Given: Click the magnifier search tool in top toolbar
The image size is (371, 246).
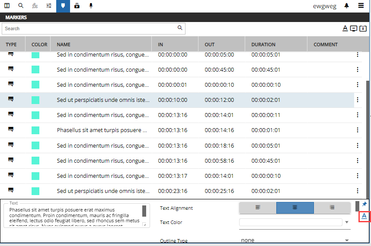Looking at the screenshot, I should pos(21,6).
